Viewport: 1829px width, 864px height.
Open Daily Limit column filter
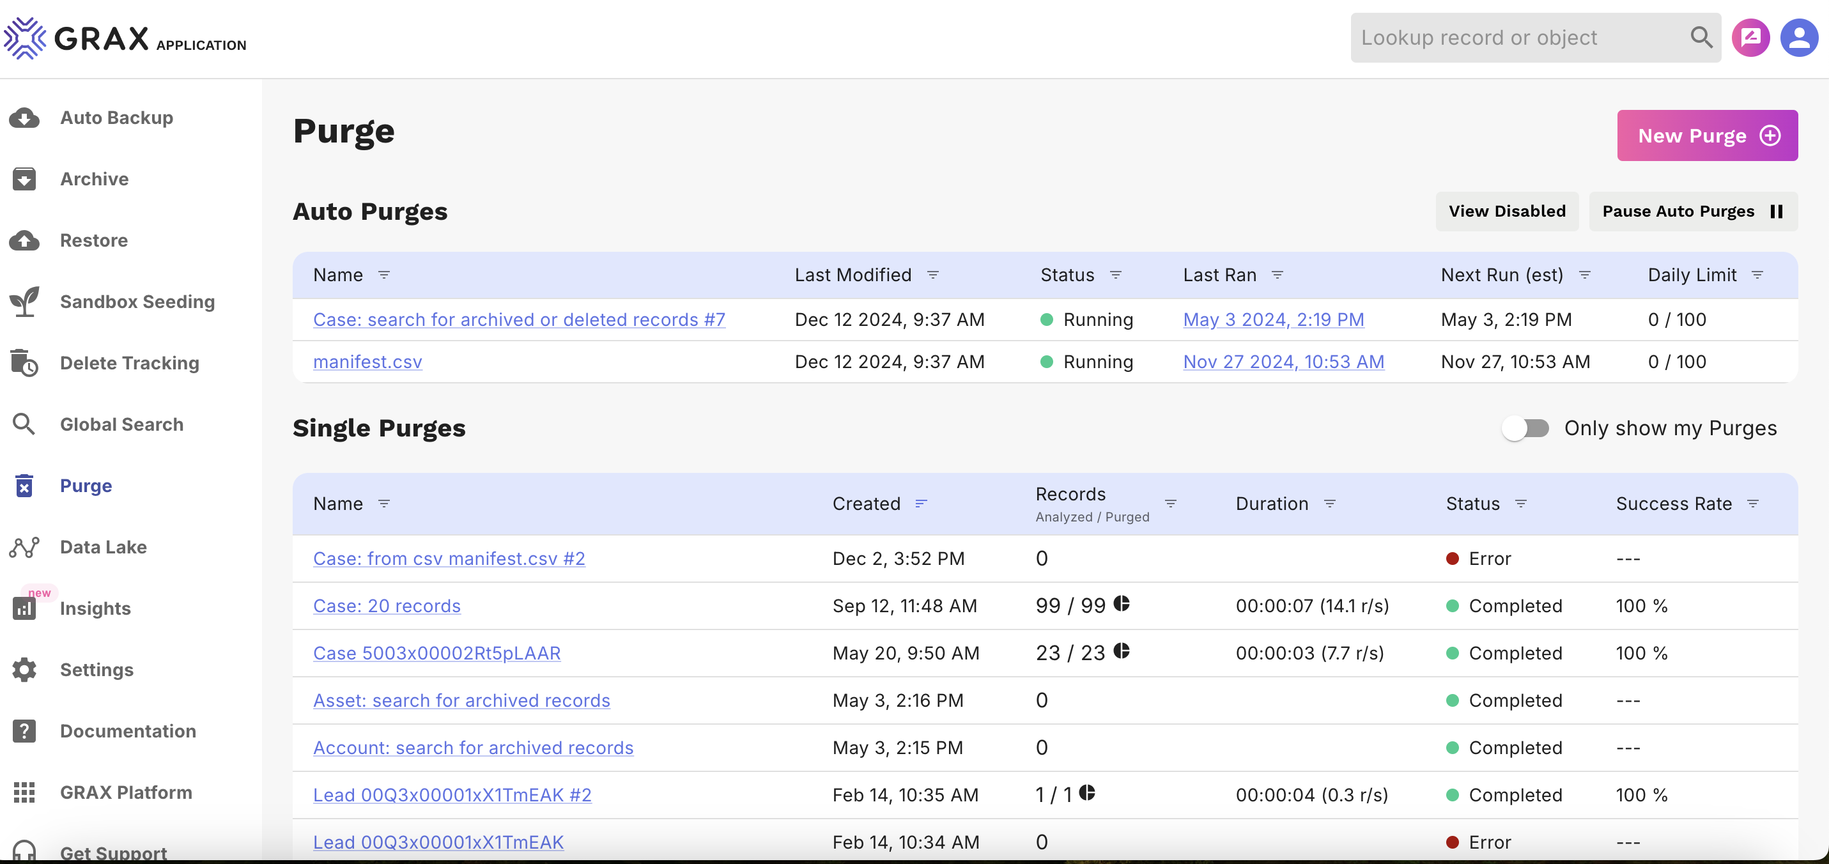(x=1757, y=275)
